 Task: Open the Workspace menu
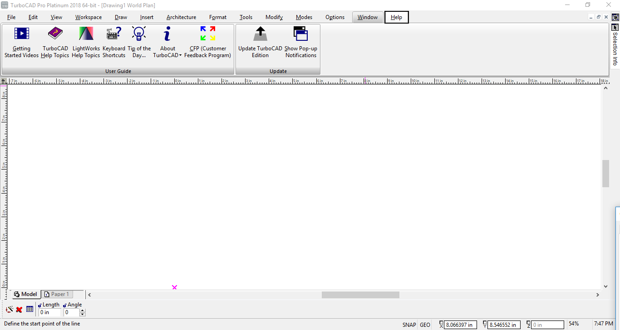coord(89,17)
